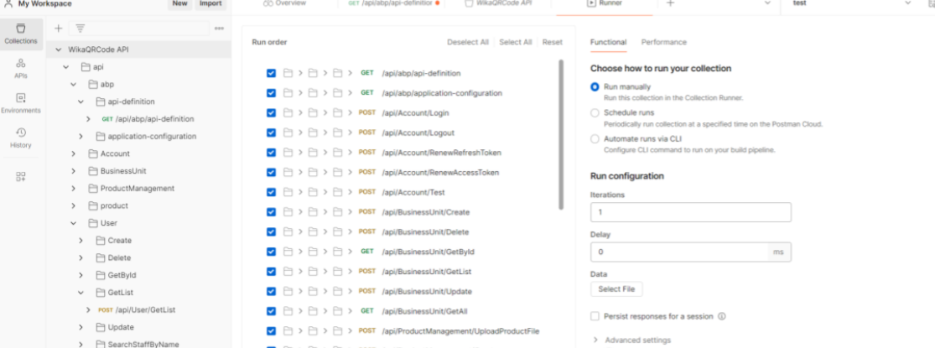Viewport: 935px width, 348px height.
Task: Uncheck the /api/BusinessUnit/GetAll request
Action: pos(272,311)
